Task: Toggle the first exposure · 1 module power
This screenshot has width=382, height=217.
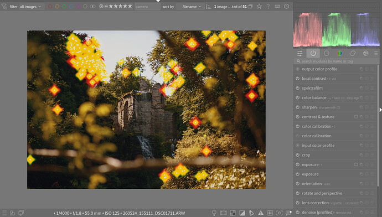Action: click(x=297, y=164)
